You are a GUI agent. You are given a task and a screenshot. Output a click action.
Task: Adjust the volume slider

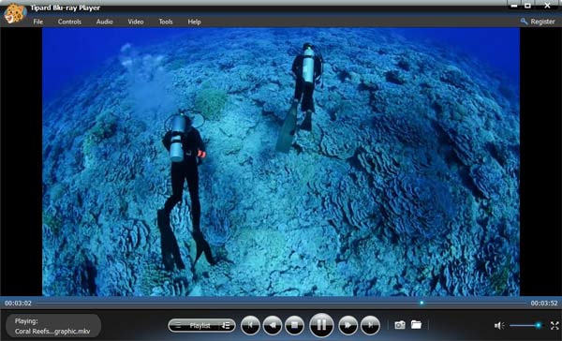tap(525, 325)
